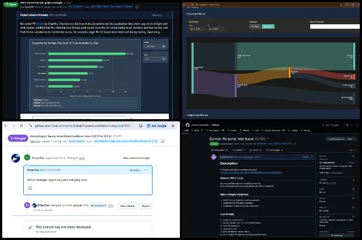Viewport: 362px width, 240px height.
Task: Click the forward arrow in the light GitHub browser
Action: click(14, 126)
